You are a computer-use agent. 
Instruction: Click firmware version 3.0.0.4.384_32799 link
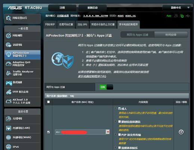coord(96,16)
